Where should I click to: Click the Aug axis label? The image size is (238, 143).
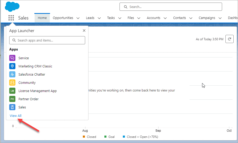pos(85,130)
